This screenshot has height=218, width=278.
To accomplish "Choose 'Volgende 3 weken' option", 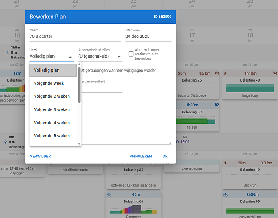I will point(52,109).
